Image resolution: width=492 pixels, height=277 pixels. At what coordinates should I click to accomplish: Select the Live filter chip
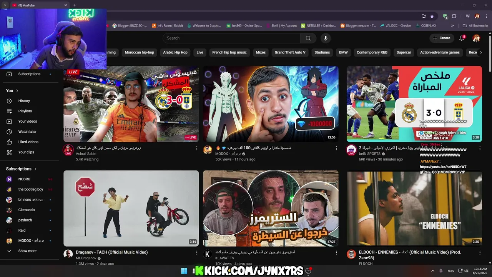(x=200, y=52)
